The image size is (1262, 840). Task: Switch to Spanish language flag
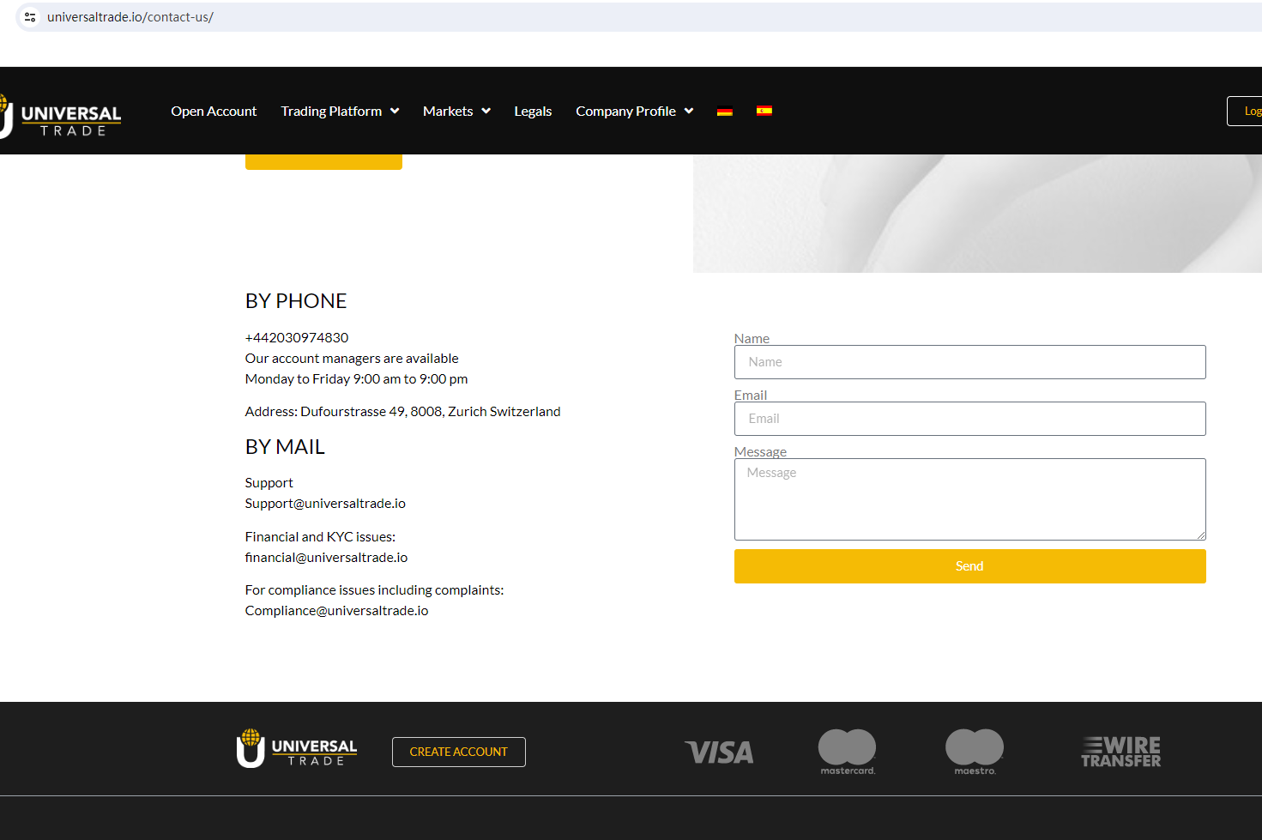pos(764,111)
